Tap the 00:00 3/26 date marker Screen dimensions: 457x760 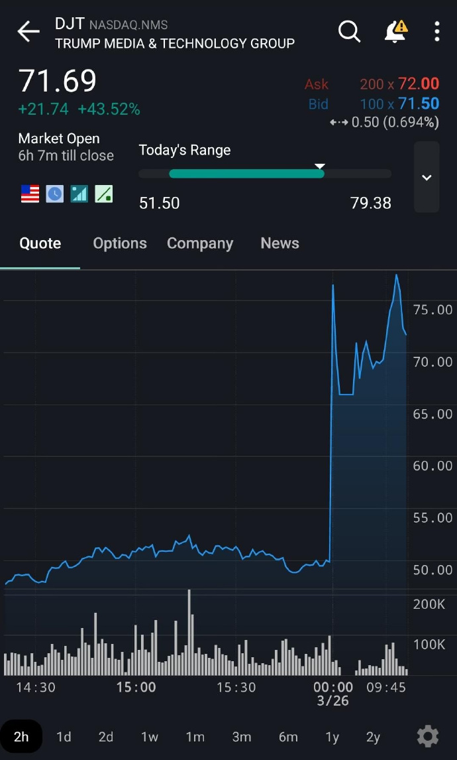click(333, 694)
